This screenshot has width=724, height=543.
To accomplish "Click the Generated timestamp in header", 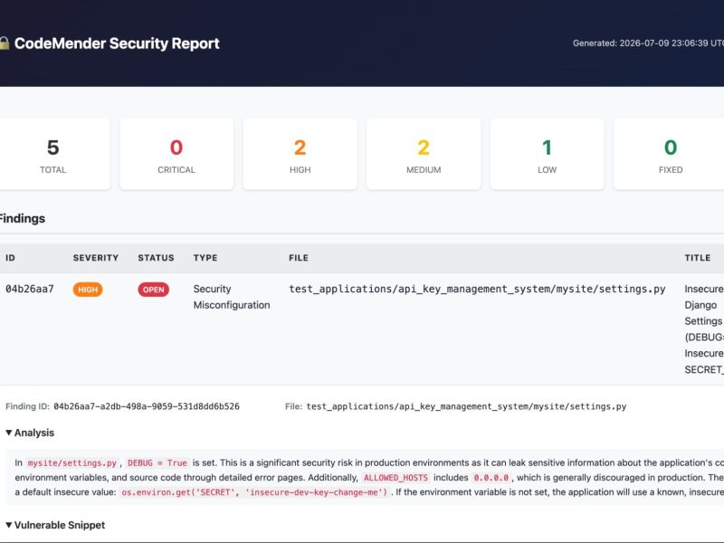I will (648, 43).
